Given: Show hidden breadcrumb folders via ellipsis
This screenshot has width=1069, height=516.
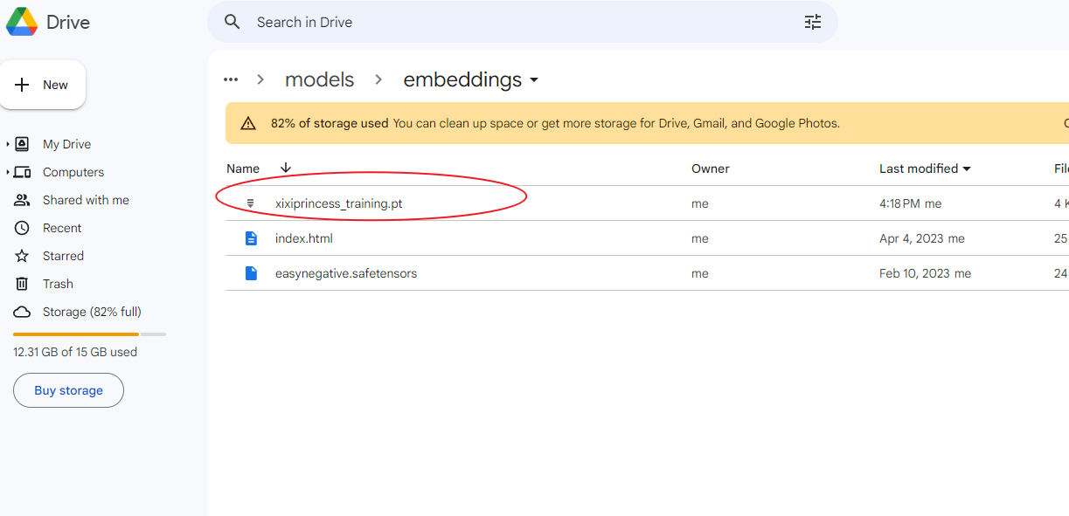Looking at the screenshot, I should point(231,79).
